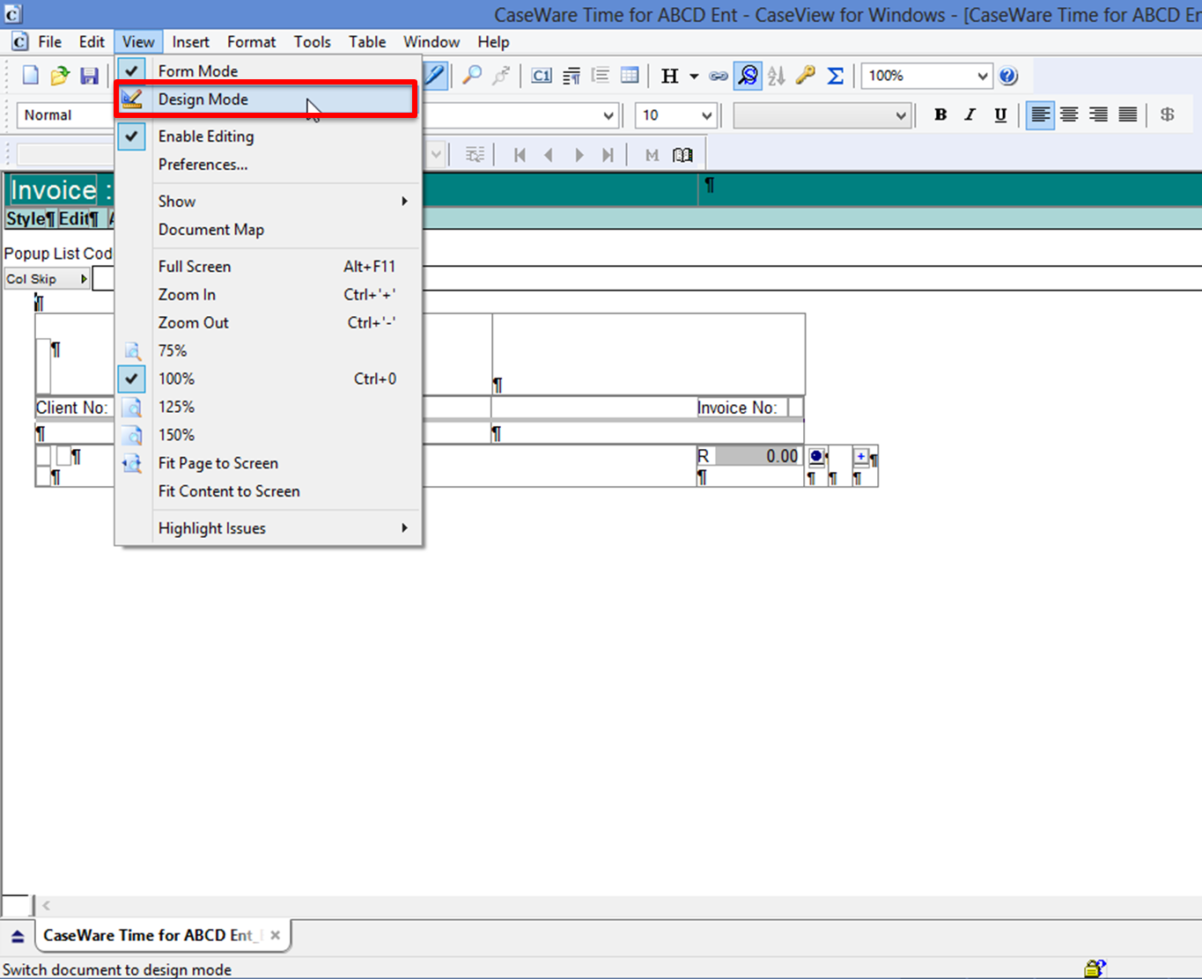Open file with the folder icon
The height and width of the screenshot is (979, 1202).
click(59, 77)
